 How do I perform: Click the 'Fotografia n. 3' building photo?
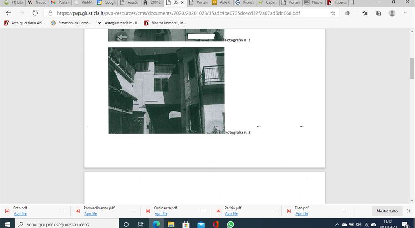(166, 90)
